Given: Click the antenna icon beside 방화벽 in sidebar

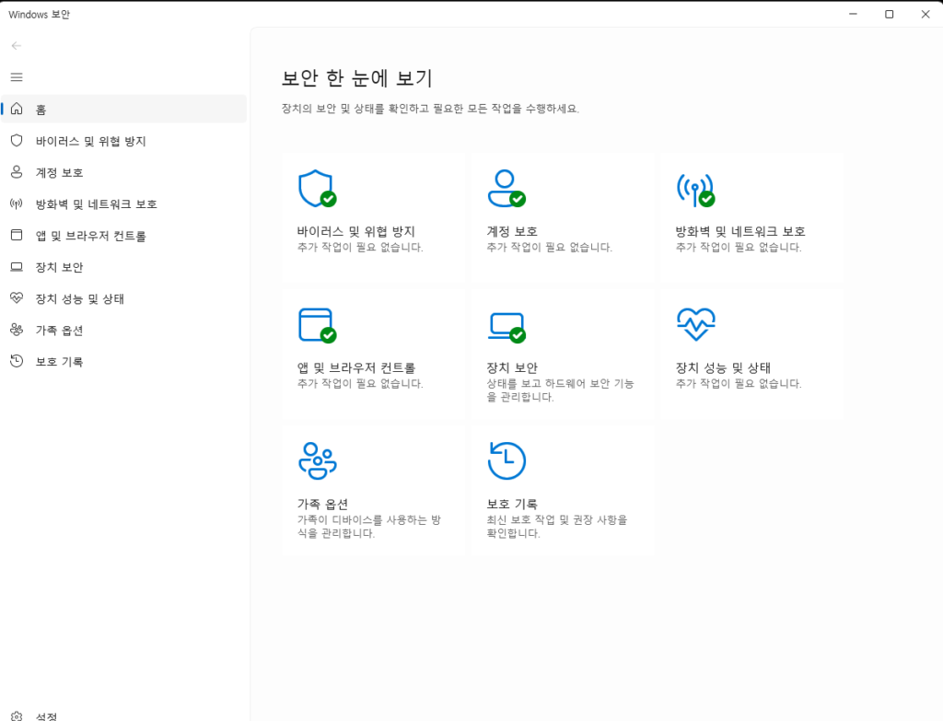Looking at the screenshot, I should point(17,204).
